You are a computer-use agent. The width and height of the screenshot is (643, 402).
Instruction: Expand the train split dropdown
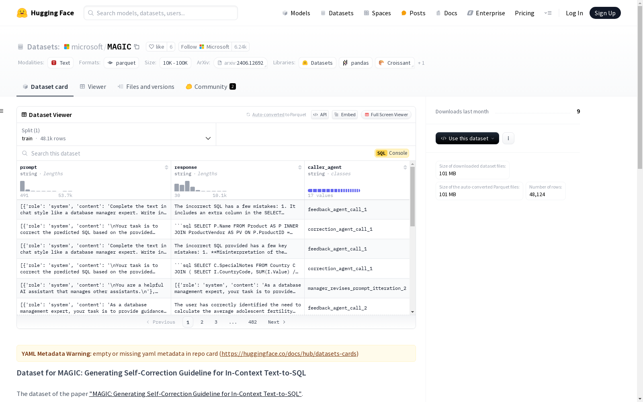click(117, 134)
